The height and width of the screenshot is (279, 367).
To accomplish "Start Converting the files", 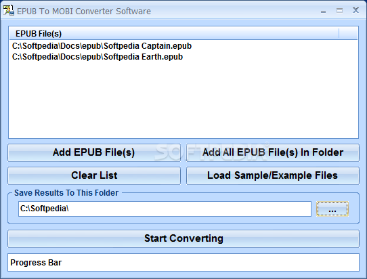I will [183, 239].
